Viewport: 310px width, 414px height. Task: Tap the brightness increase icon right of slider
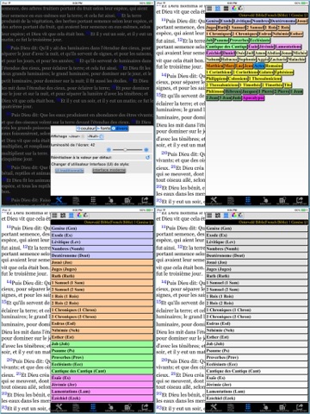146,150
